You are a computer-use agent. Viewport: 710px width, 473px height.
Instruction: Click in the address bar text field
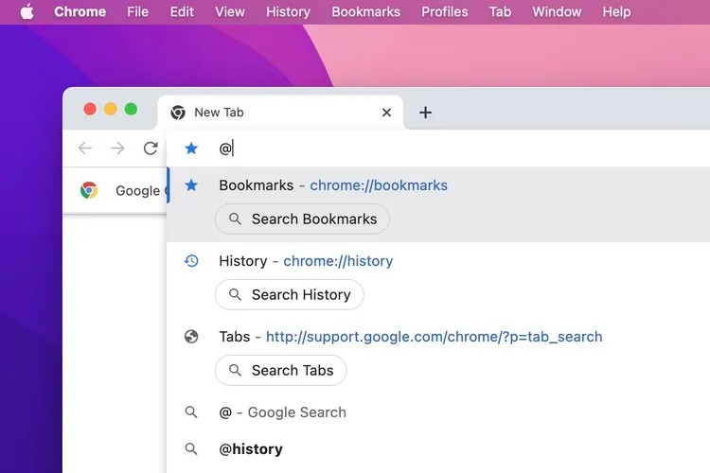click(462, 148)
